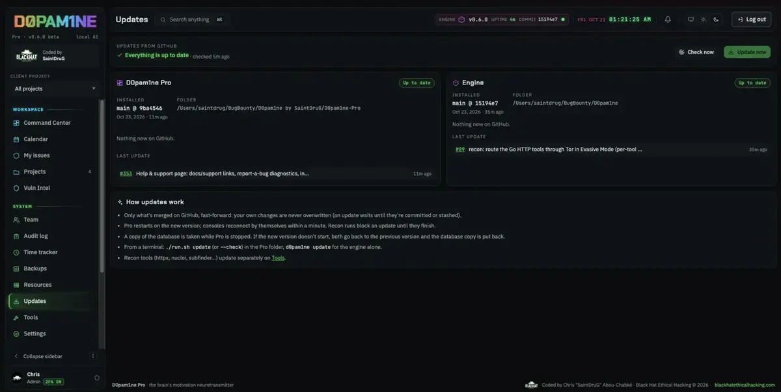Click the D0pam1ne Pro card icon
The height and width of the screenshot is (392, 781).
[x=120, y=83]
